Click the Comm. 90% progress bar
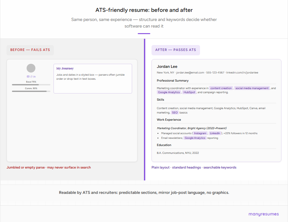 point(31,91)
